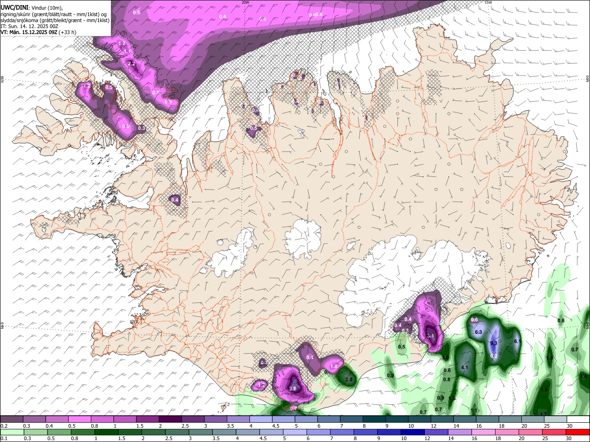Select the 25 pale grey snow scale swatch
The height and width of the screenshot is (442, 590).
coord(555,419)
